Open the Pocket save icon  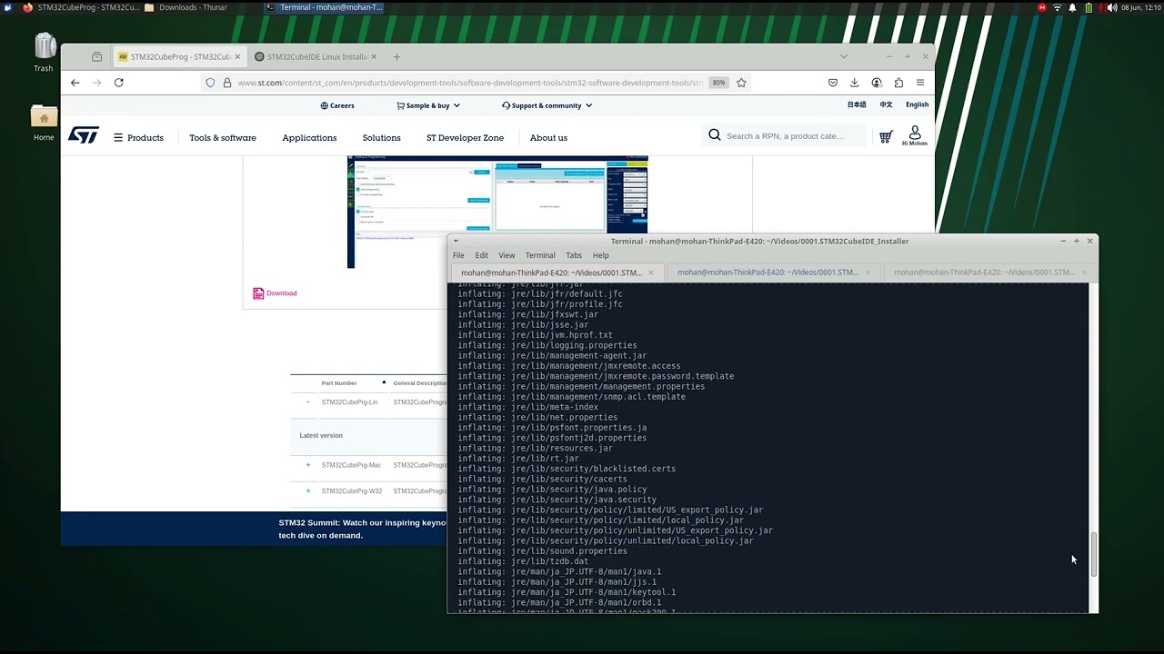833,83
